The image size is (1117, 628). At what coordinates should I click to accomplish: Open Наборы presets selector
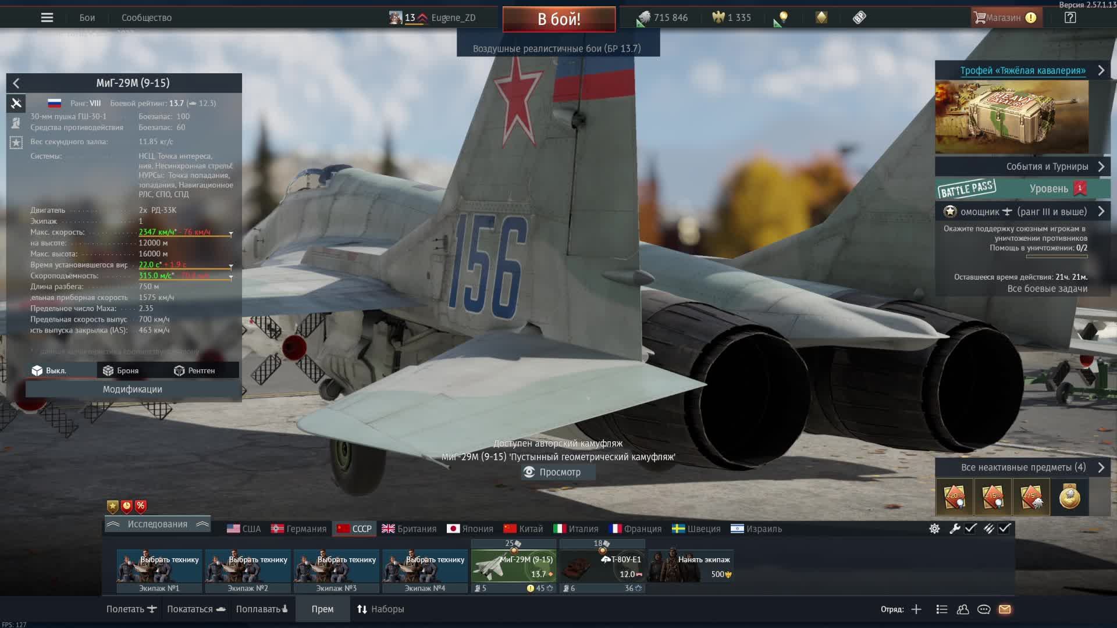coord(380,609)
